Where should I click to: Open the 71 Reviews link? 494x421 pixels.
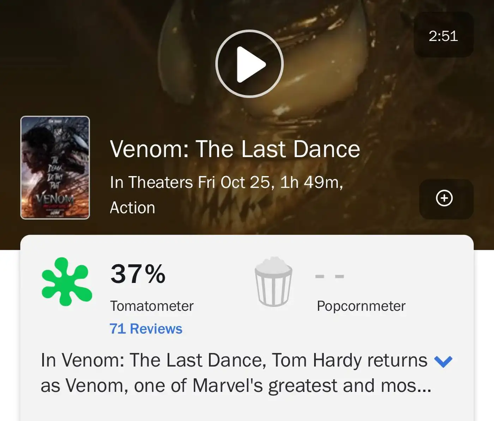coord(146,329)
